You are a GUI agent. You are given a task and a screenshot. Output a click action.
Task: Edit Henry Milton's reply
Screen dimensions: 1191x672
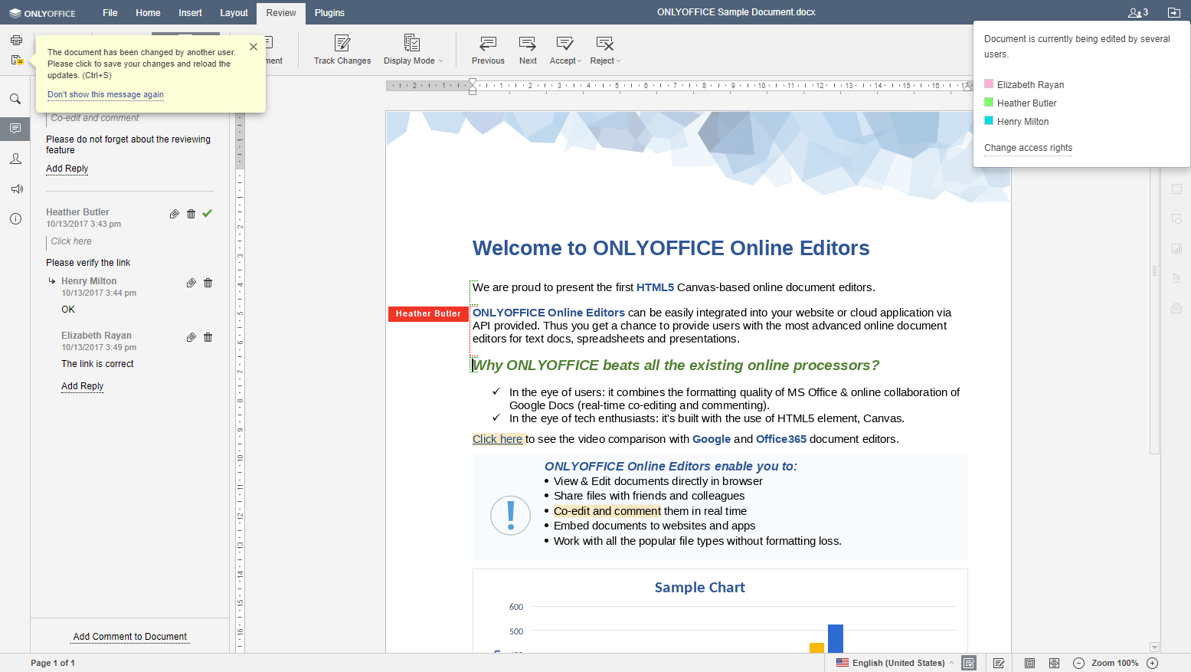click(191, 283)
